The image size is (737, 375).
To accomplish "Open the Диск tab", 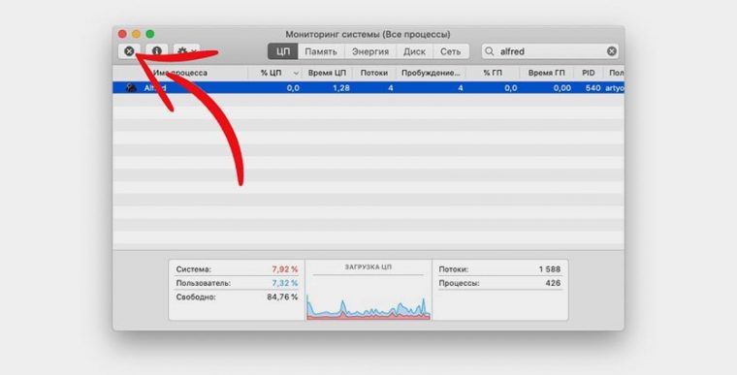I will tap(415, 51).
